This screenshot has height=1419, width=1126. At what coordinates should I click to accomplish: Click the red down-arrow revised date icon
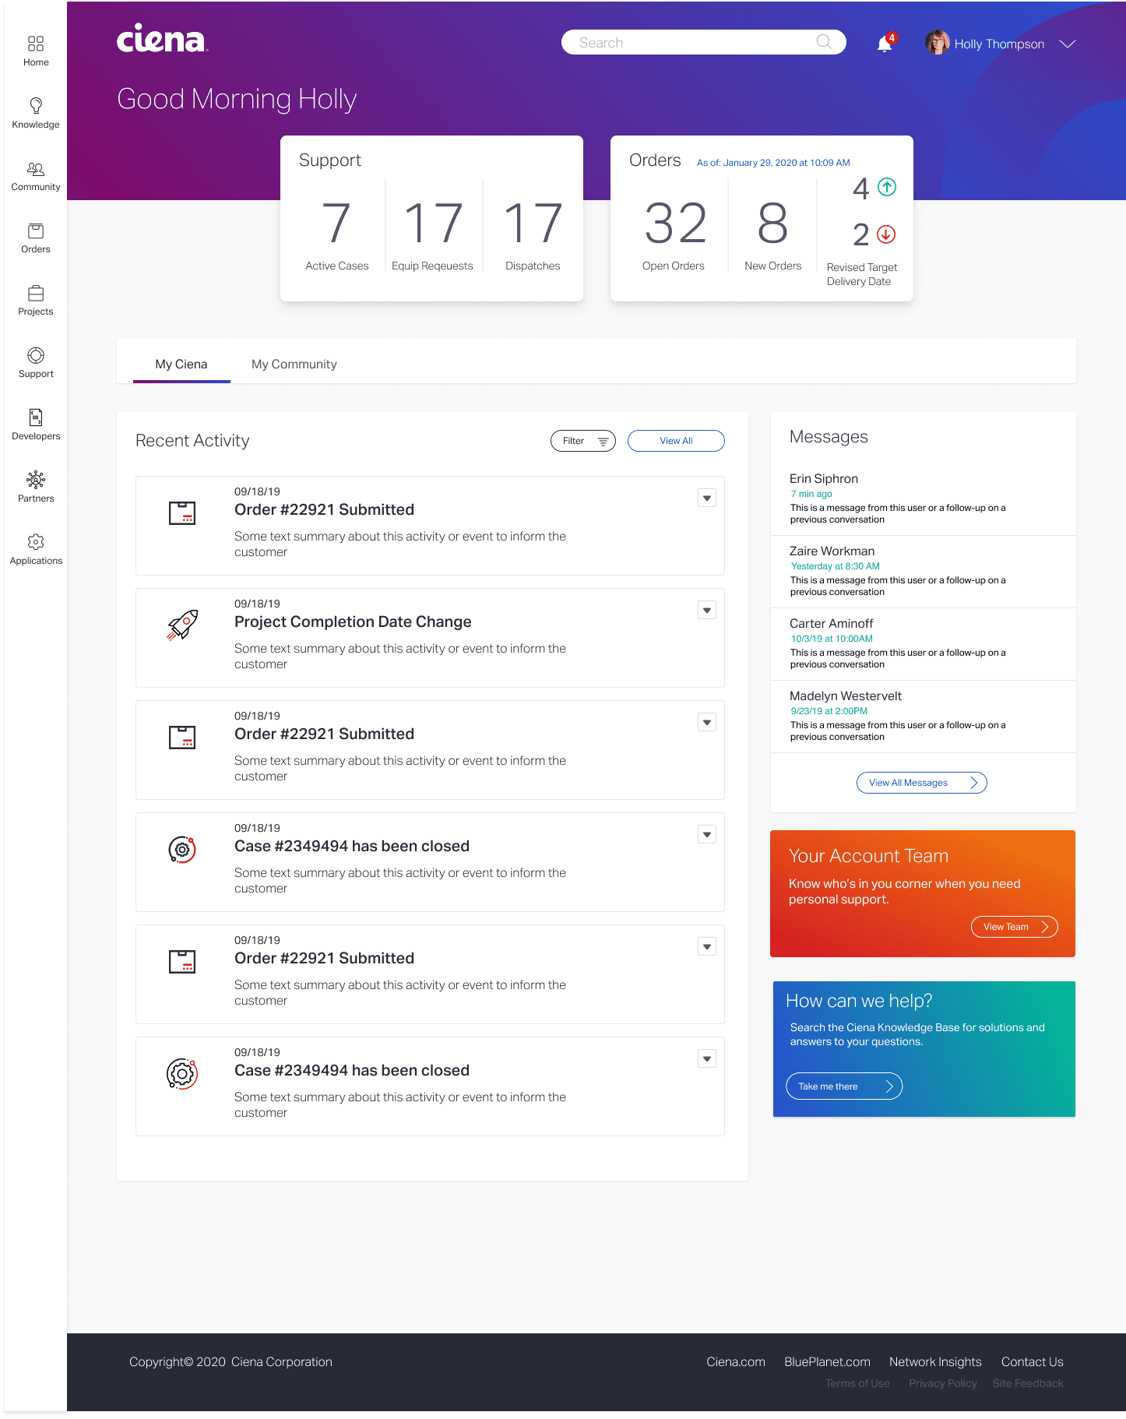pyautogui.click(x=886, y=234)
